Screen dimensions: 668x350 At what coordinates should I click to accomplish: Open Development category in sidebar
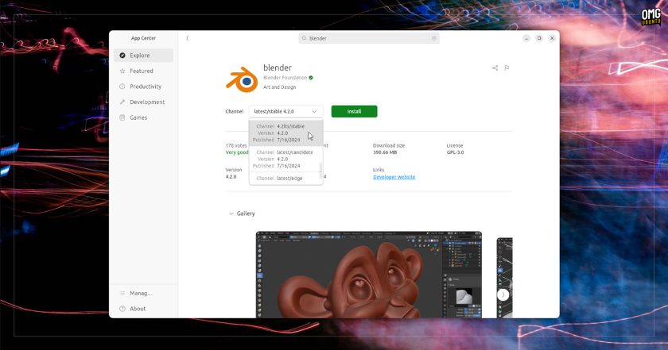pos(144,102)
